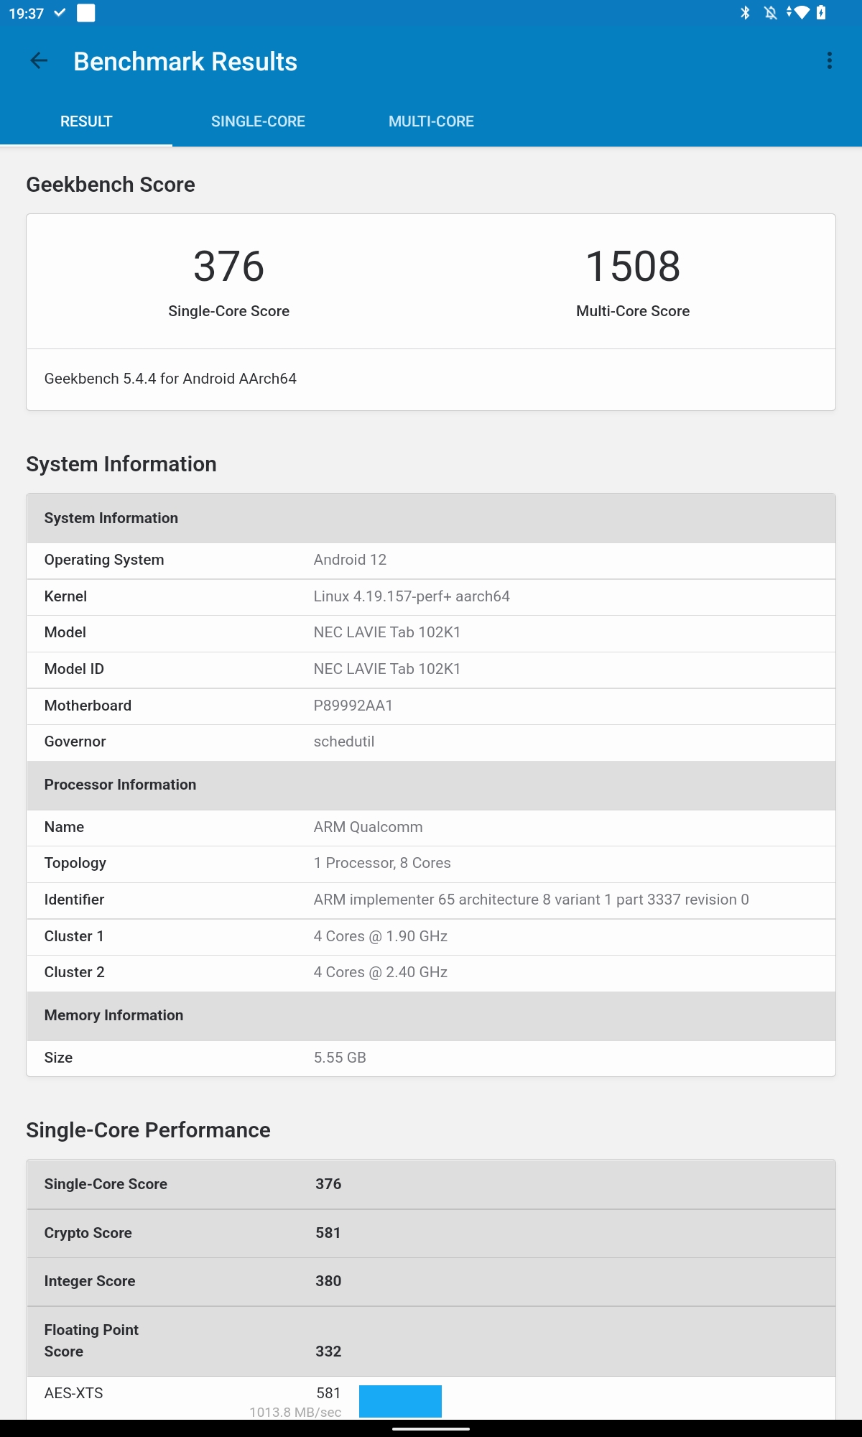Tap the Identifier processor info row
862x1437 pixels.
431,900
